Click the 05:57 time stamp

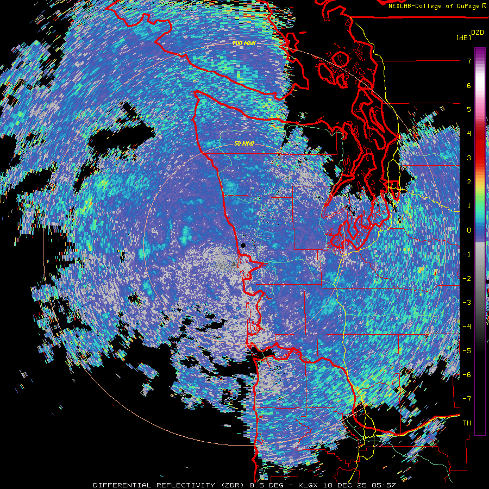(384, 485)
